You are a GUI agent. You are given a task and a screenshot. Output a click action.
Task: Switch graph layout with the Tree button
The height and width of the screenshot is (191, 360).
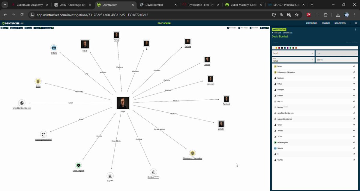click(x=20, y=28)
